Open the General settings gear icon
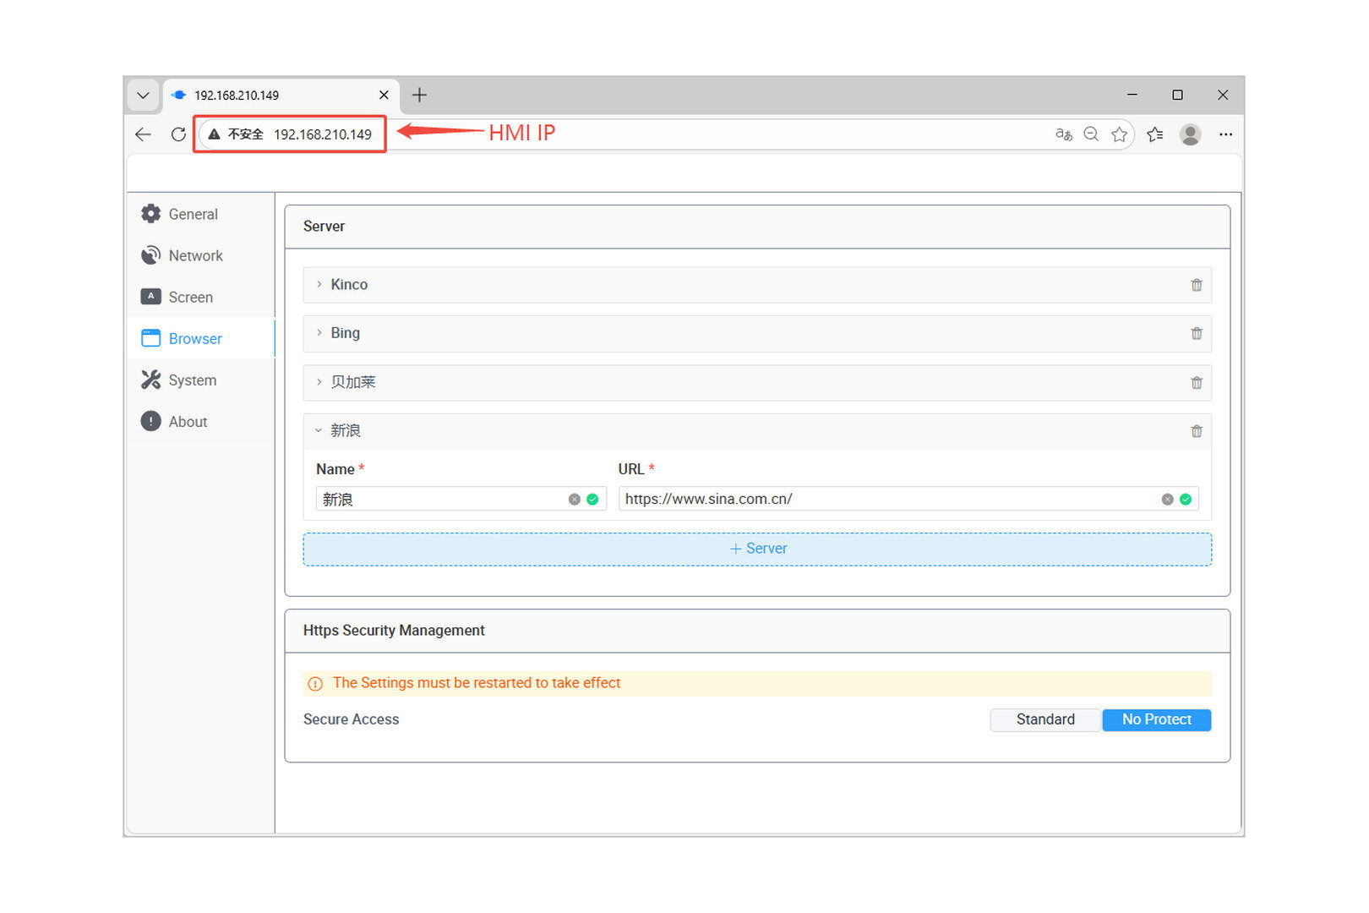The image size is (1369, 913). click(x=150, y=214)
